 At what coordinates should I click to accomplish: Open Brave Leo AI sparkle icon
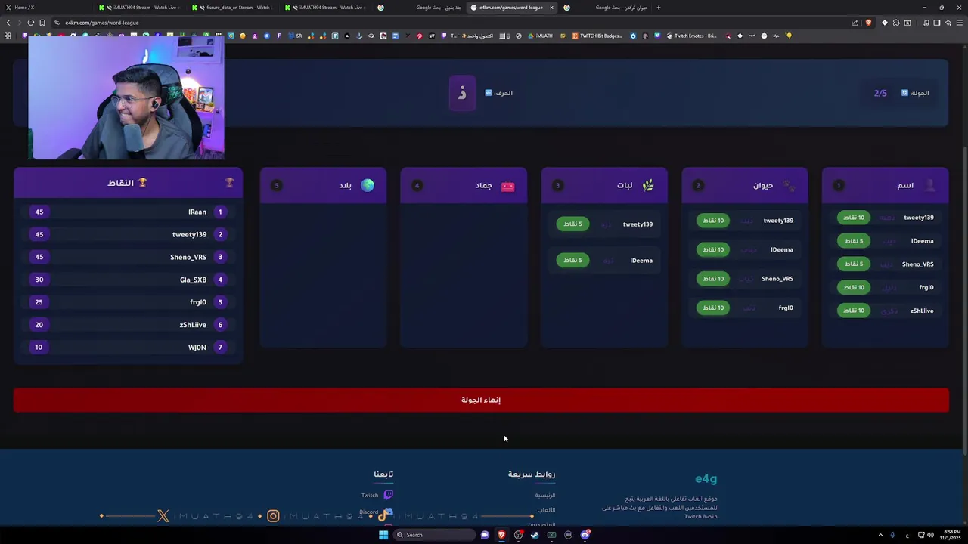pyautogui.click(x=948, y=23)
